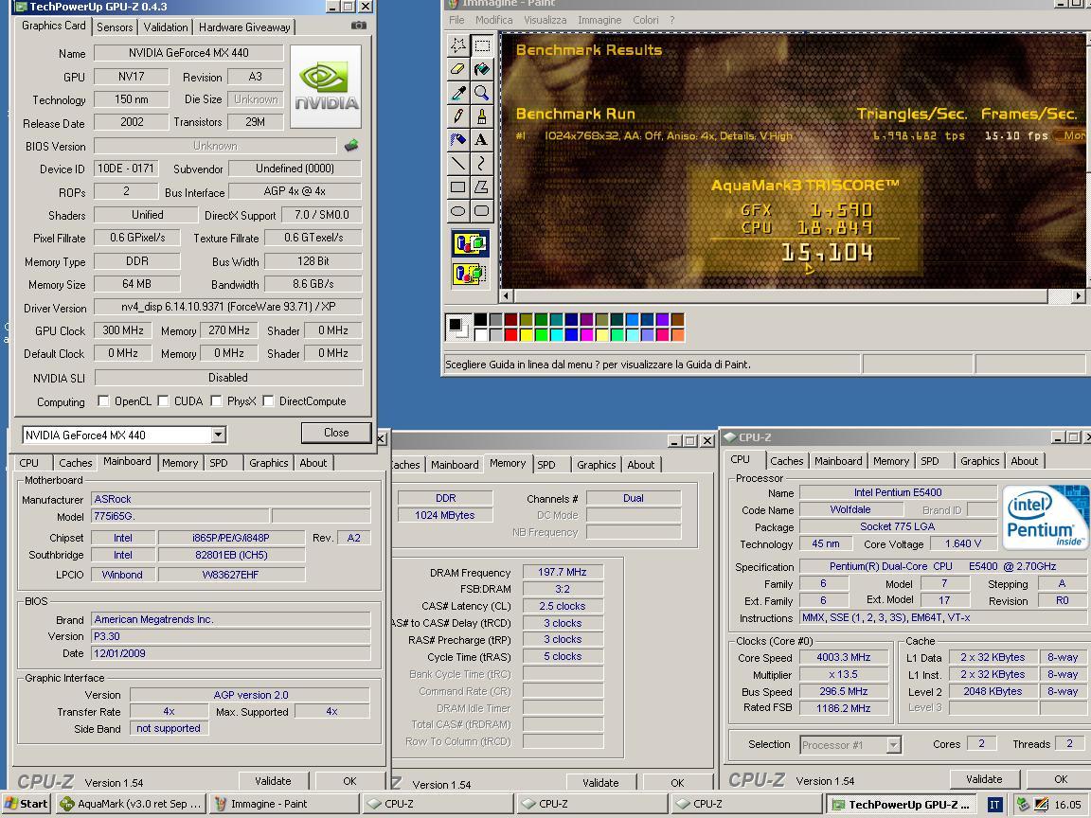Switch to Immagine - Paint taskbar button
The width and height of the screenshot is (1091, 818).
point(284,804)
